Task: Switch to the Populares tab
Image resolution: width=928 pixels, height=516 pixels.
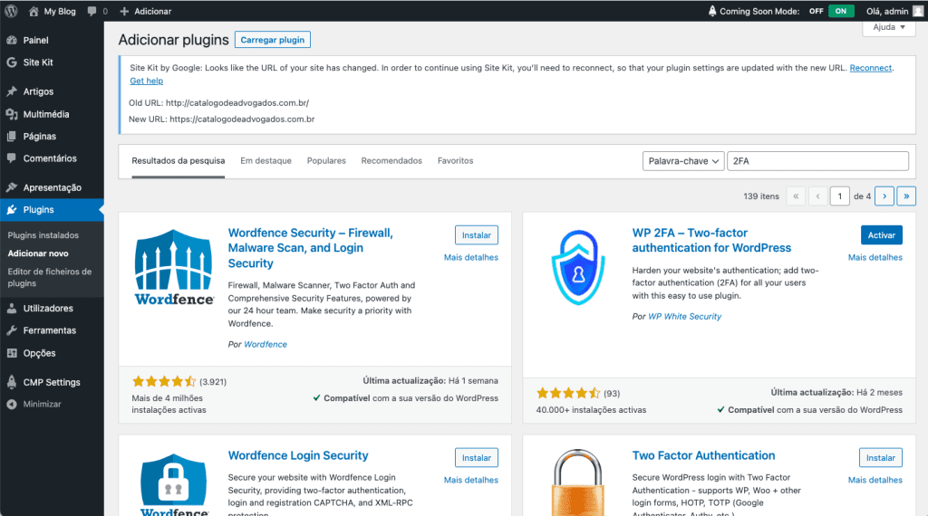Action: click(x=326, y=161)
